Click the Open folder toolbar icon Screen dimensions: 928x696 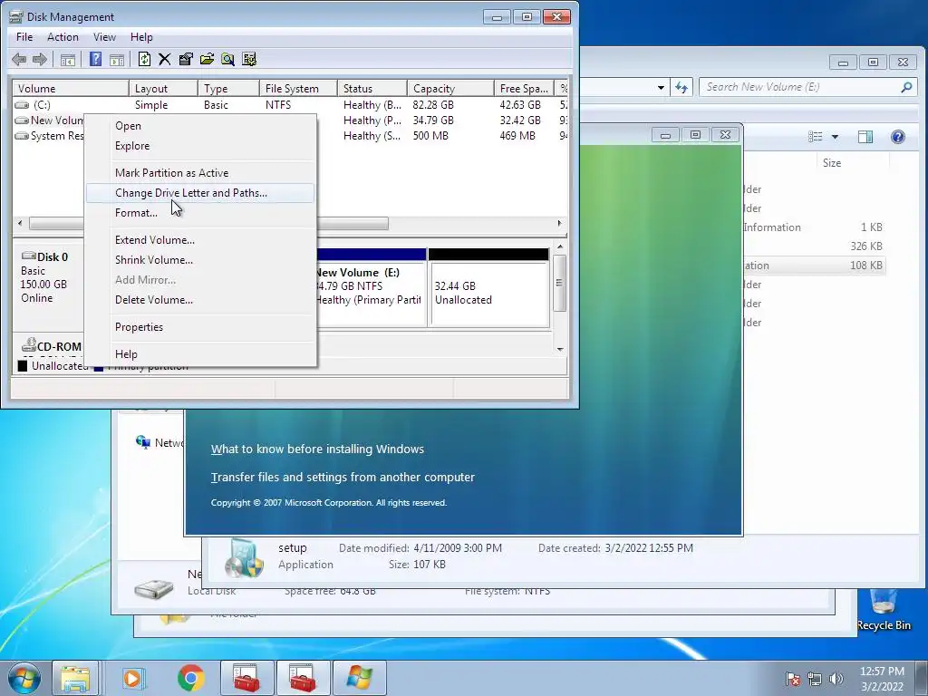tap(208, 59)
